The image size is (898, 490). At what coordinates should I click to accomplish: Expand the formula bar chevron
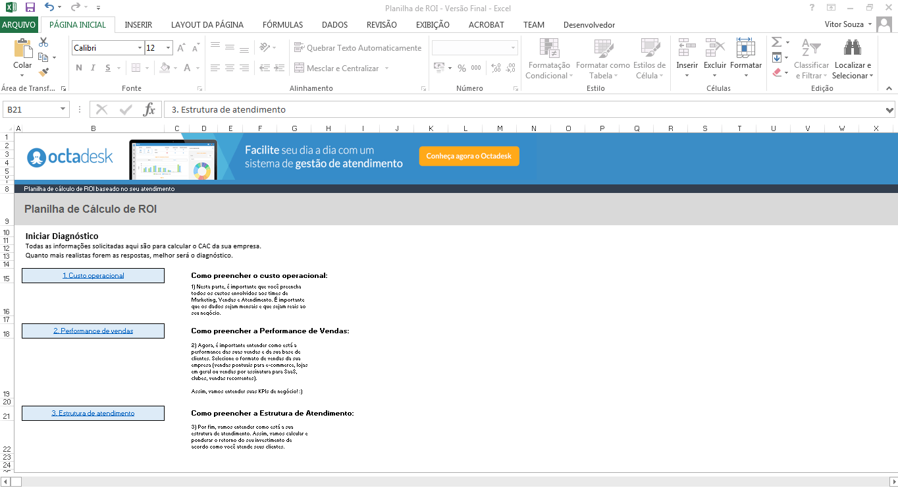tap(890, 110)
